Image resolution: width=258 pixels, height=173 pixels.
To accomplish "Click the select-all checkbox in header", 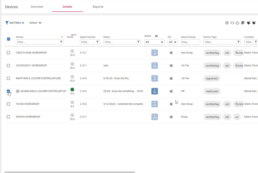I will [x=8, y=39].
